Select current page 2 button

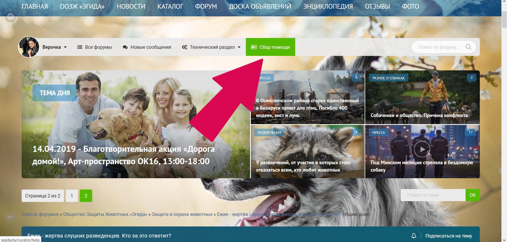86,196
